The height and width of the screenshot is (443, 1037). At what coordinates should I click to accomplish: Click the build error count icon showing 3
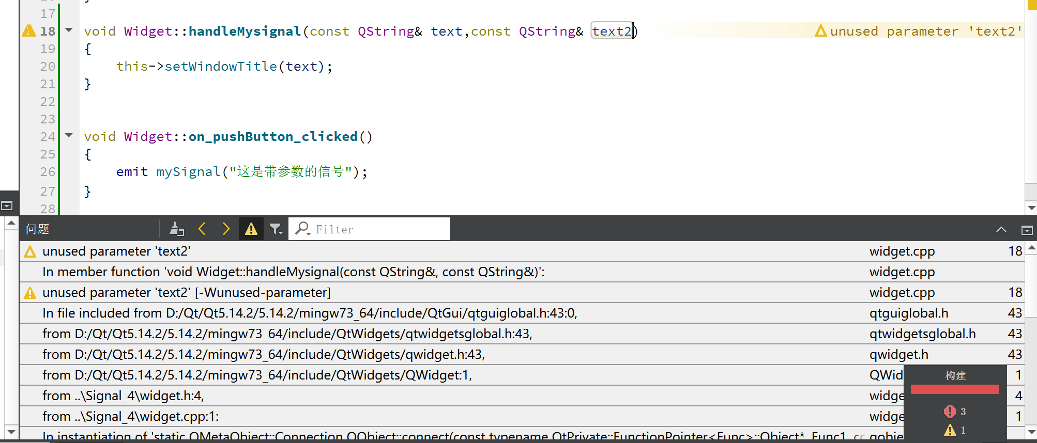click(950, 412)
